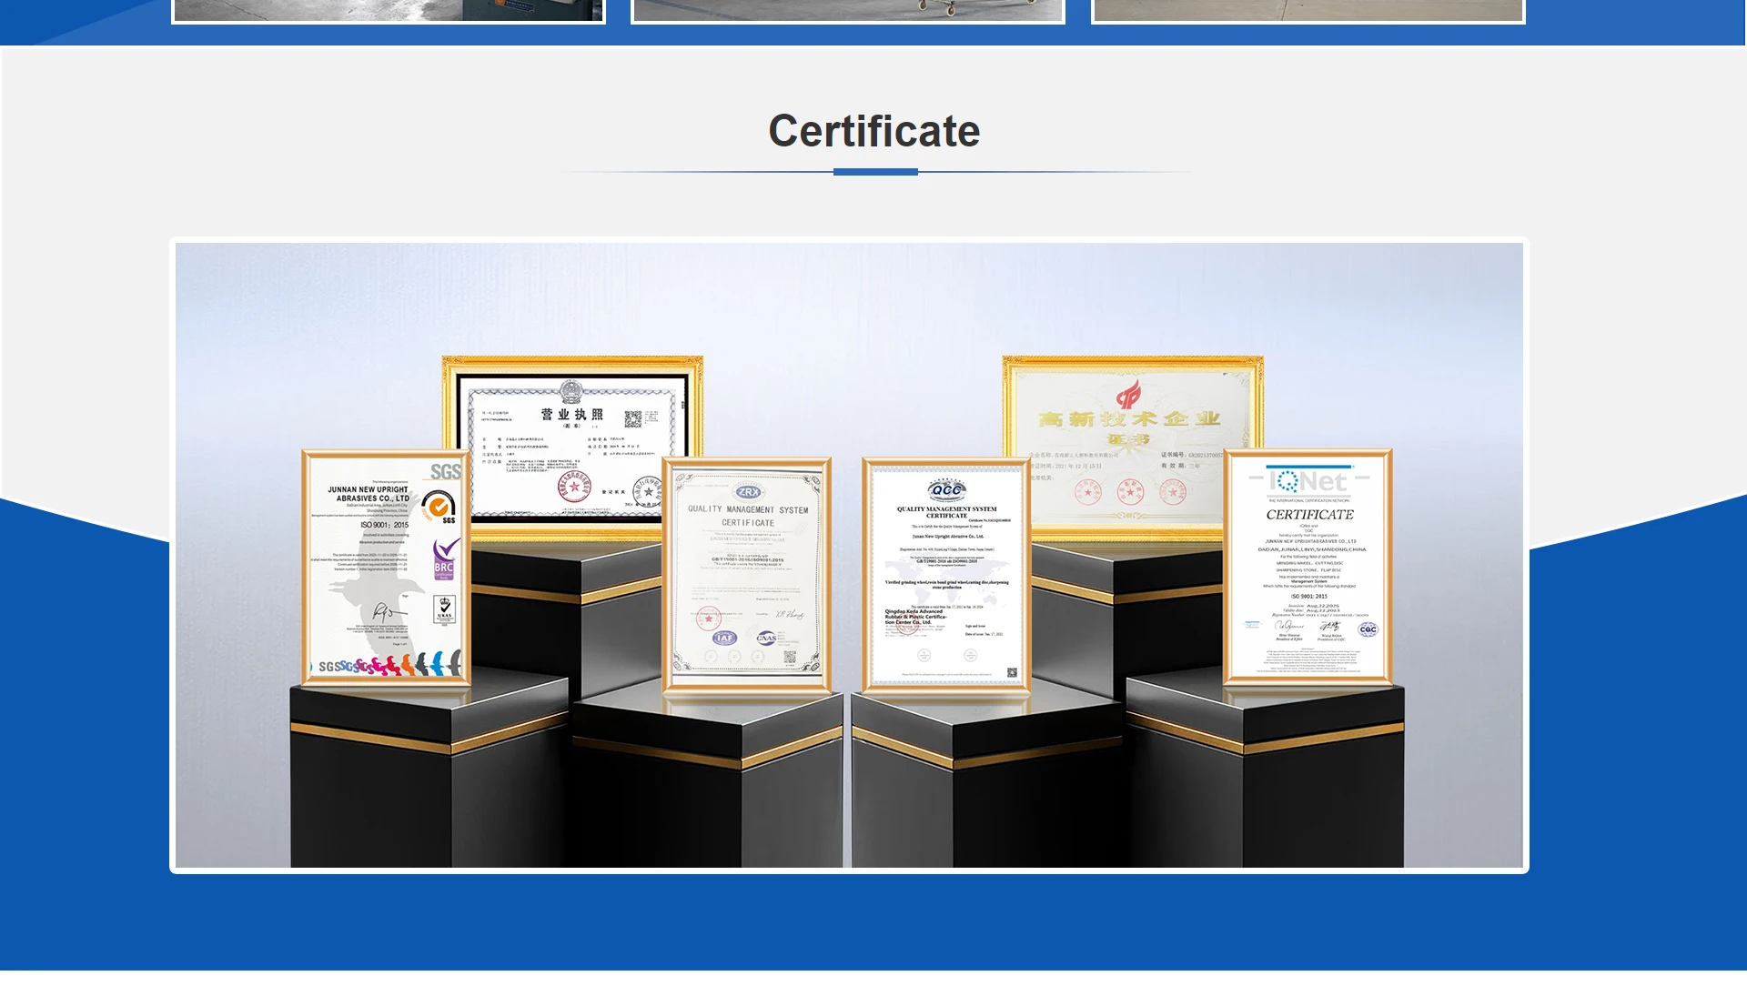Viewport: 1747px width, 996px height.
Task: Click the SGS logo on leftmost certificate
Action: [x=445, y=471]
